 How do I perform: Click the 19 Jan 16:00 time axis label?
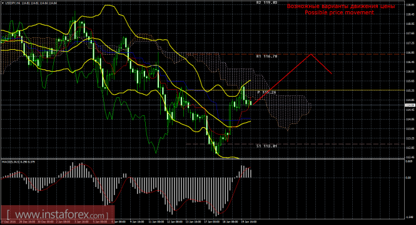248,222
